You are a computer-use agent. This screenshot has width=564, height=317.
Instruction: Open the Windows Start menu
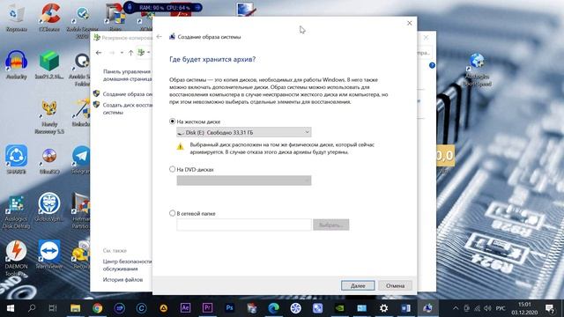click(10, 308)
